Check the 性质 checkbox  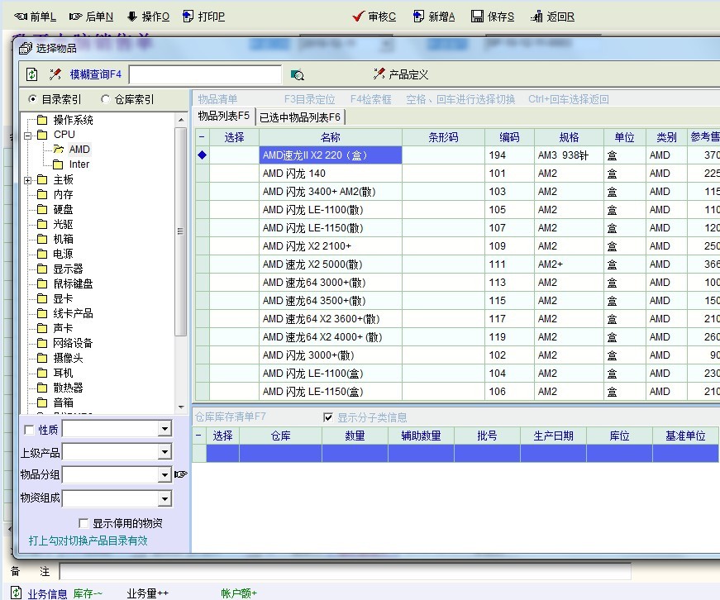tap(30, 430)
